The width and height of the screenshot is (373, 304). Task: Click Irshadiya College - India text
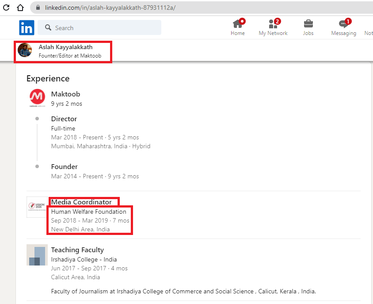[84, 259]
